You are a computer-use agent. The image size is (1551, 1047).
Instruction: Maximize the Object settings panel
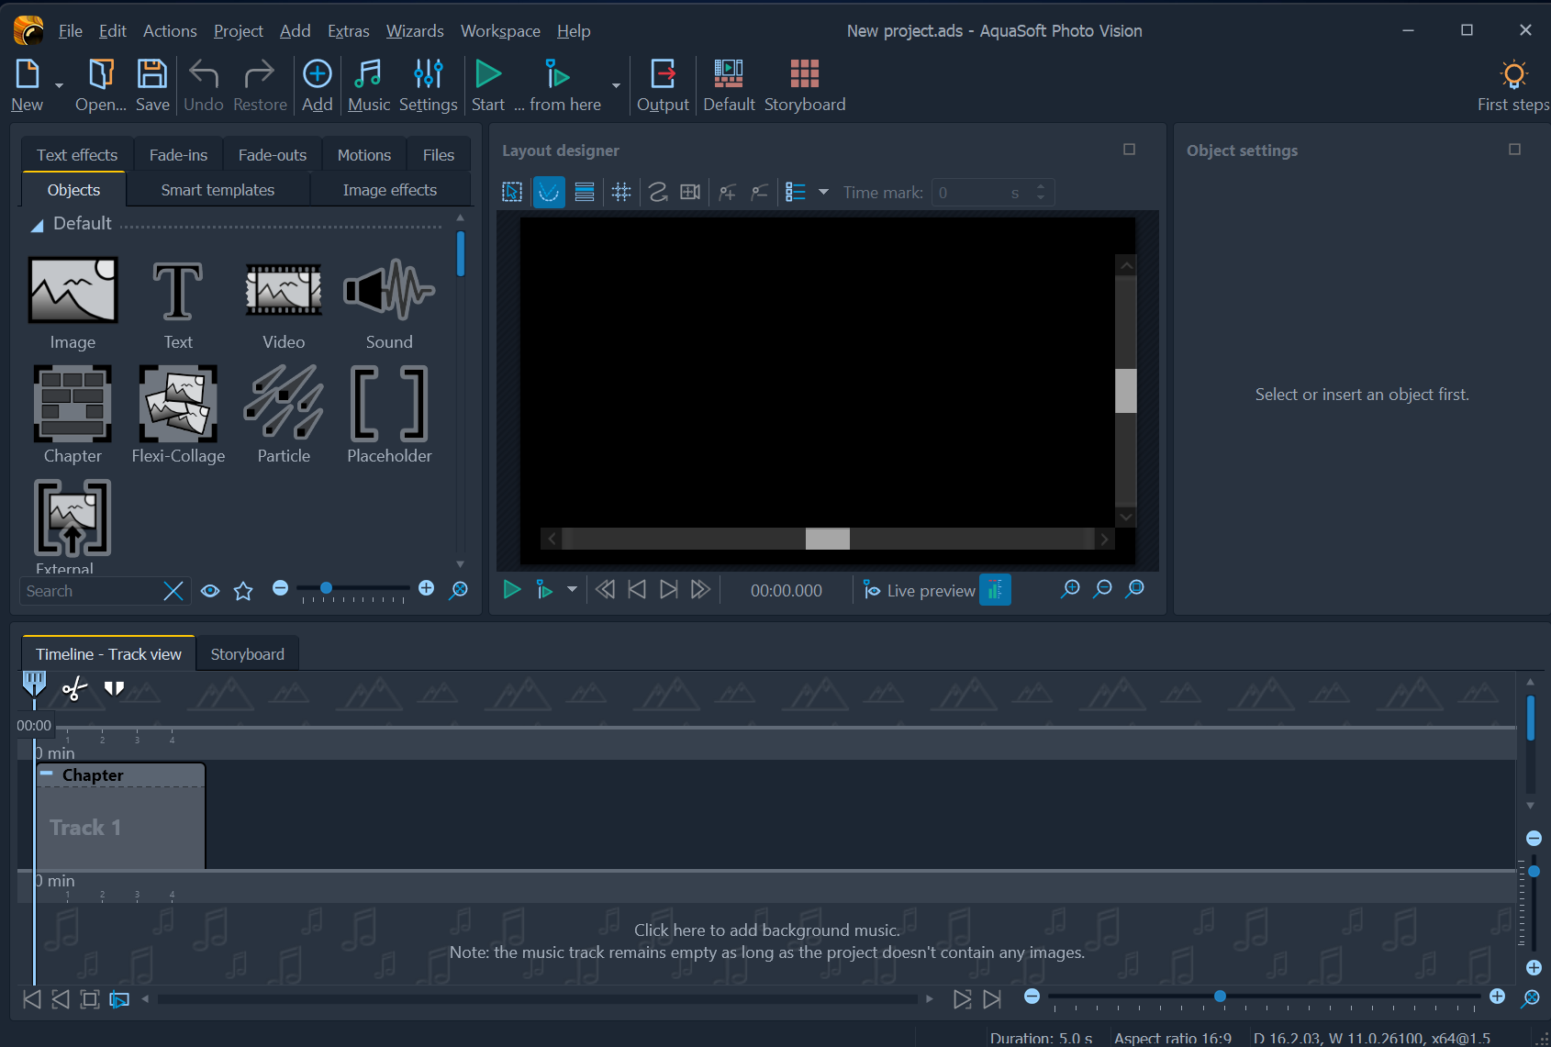click(x=1515, y=150)
